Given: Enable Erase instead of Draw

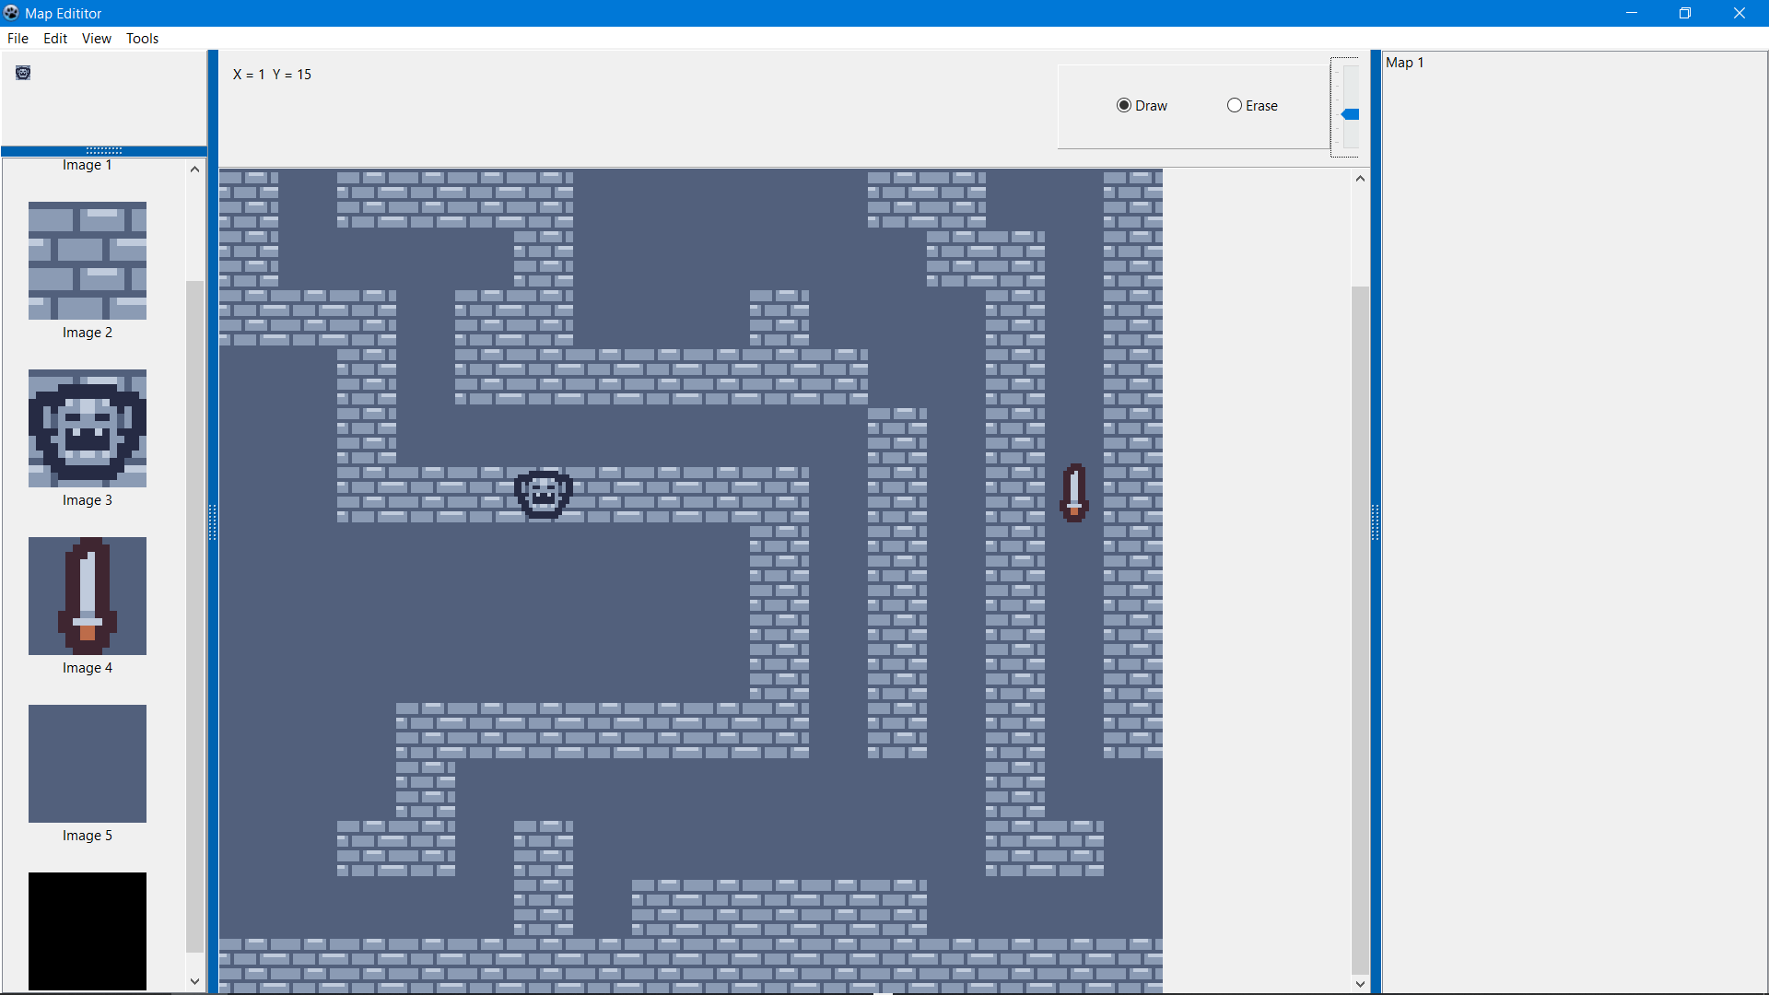Looking at the screenshot, I should (x=1234, y=105).
